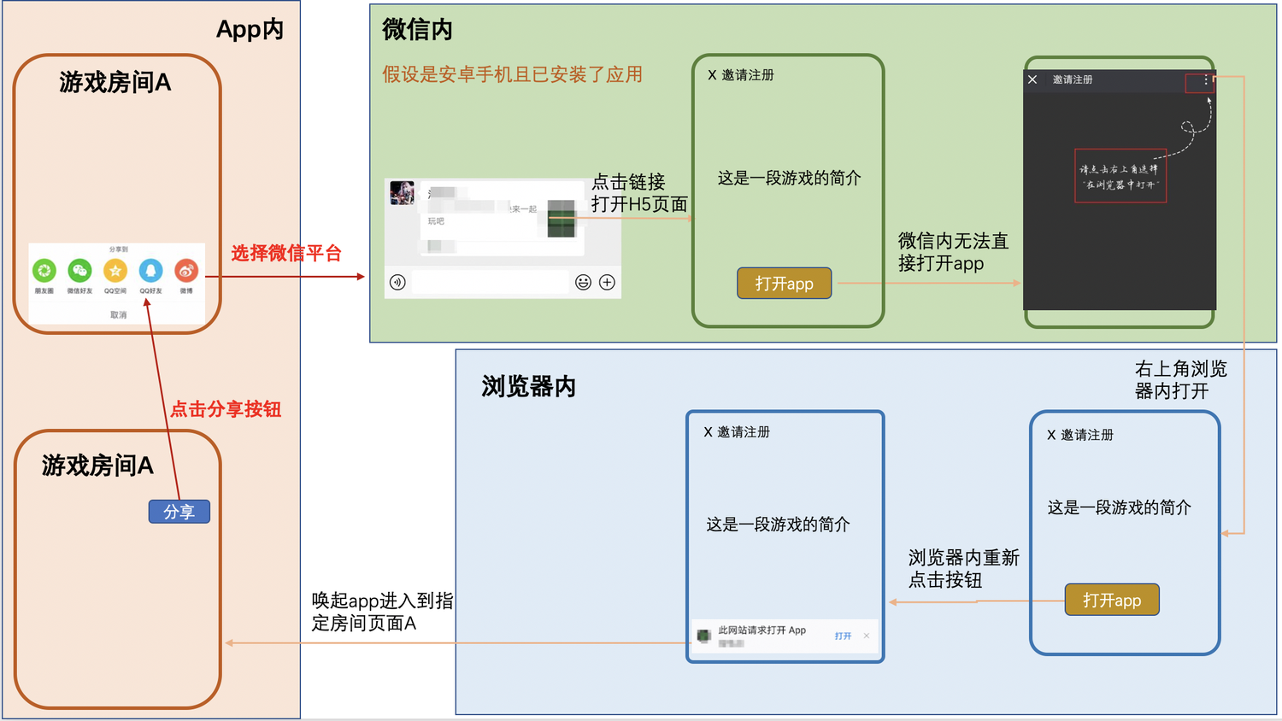Click the blue 分享 button in game room
Viewport: 1282px width, 721px height.
point(179,512)
